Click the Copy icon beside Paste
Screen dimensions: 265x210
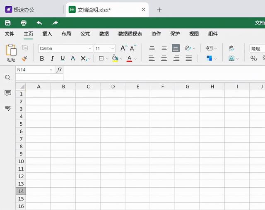(25, 48)
